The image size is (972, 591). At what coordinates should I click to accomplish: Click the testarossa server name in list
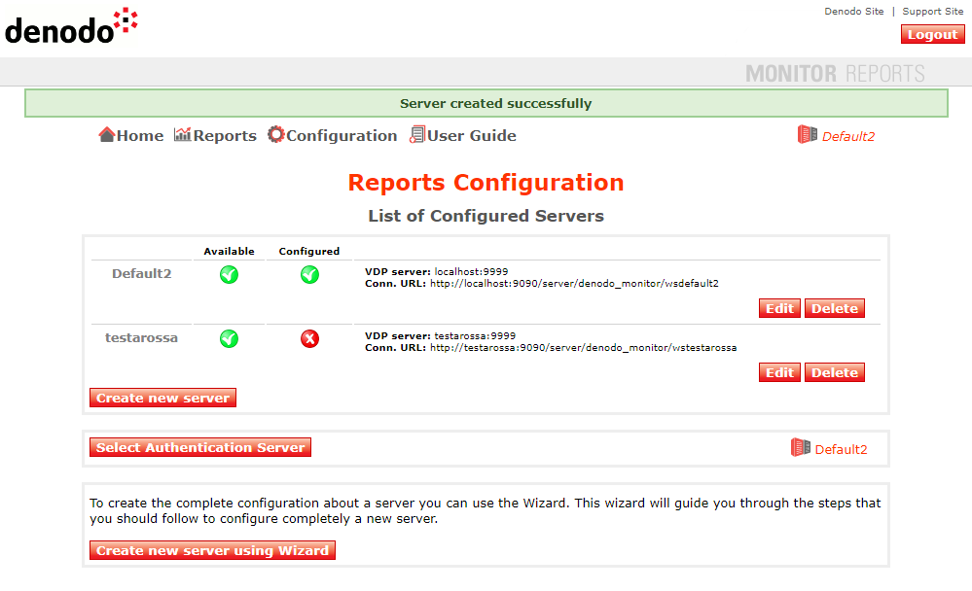pyautogui.click(x=141, y=338)
